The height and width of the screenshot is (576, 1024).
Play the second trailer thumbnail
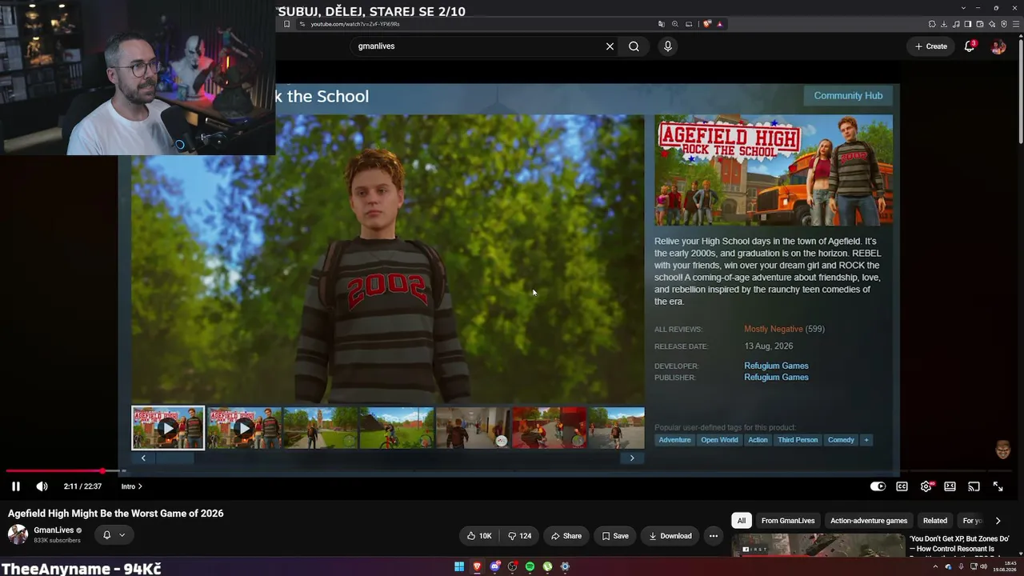coord(244,428)
